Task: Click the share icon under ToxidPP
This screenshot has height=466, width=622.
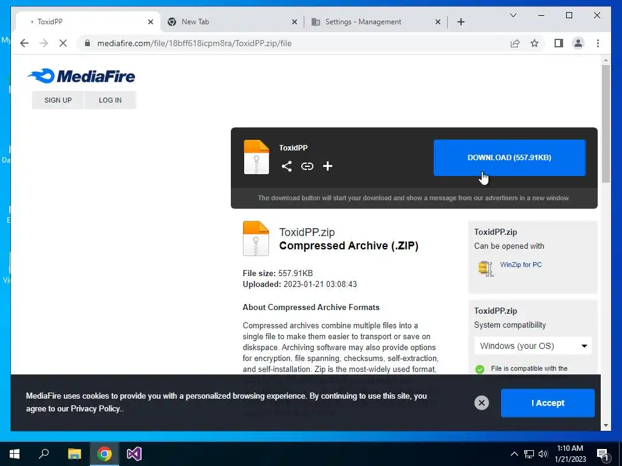Action: 287,166
